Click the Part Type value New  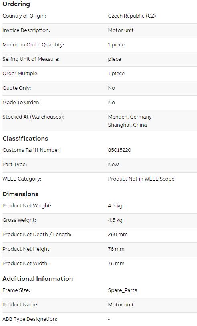(113, 165)
